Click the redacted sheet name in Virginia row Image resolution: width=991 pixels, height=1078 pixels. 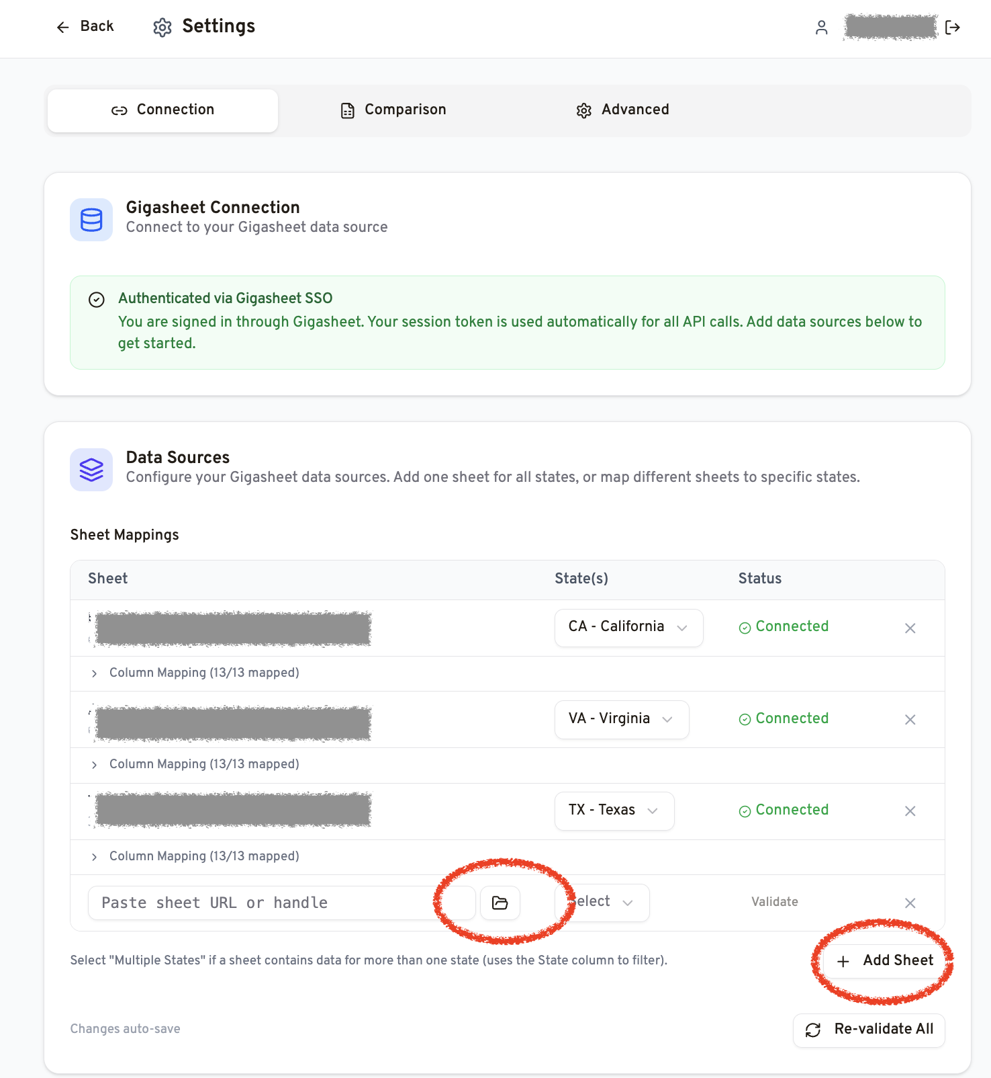232,724
